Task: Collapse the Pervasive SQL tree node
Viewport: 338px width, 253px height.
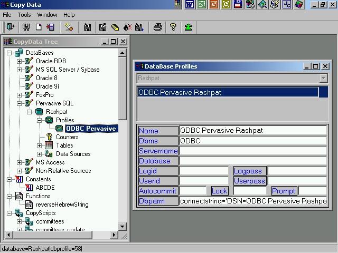Action: 19,103
